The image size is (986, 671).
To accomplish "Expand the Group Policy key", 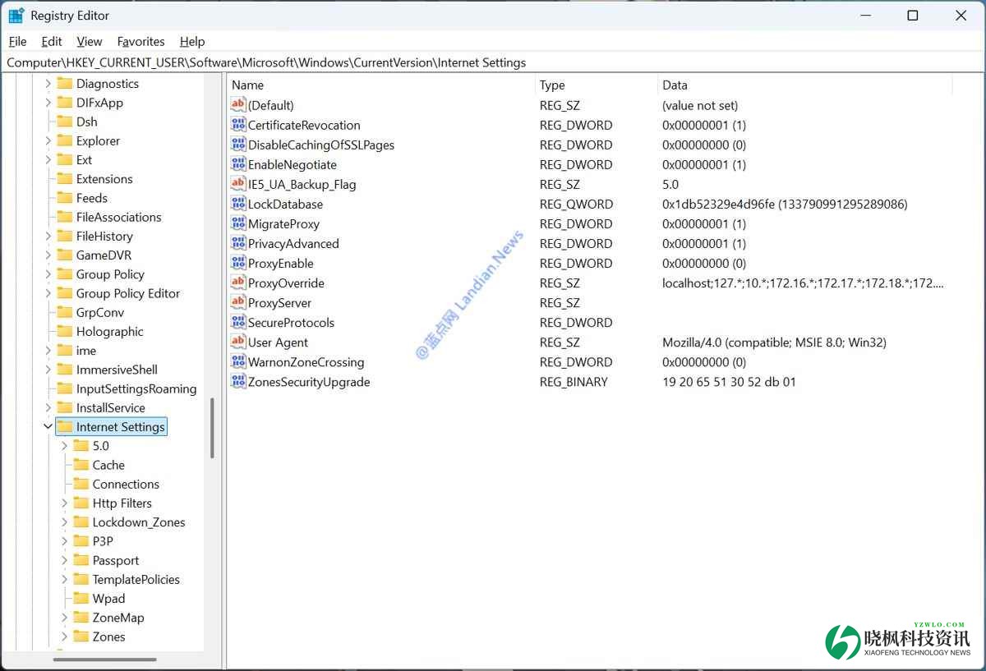I will click(x=48, y=274).
